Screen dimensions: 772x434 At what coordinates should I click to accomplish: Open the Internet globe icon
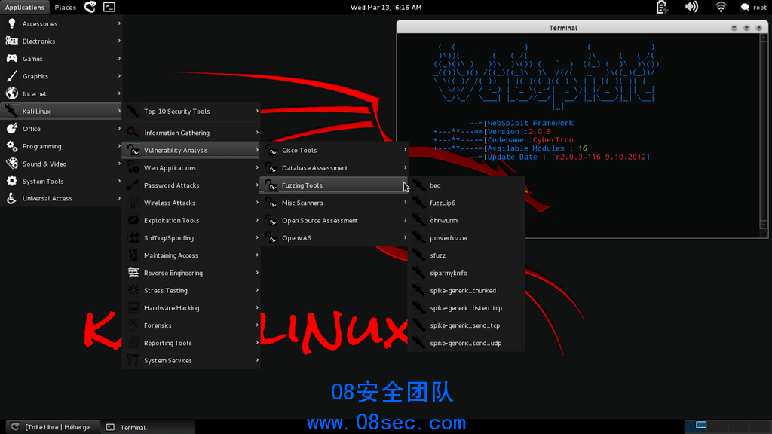tap(12, 93)
